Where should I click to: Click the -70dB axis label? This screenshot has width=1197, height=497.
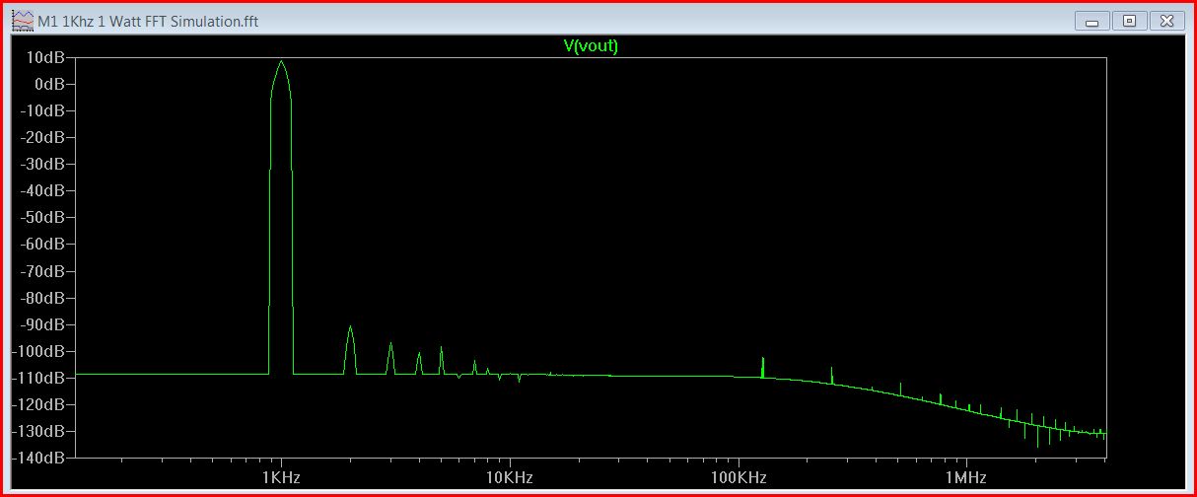[x=43, y=271]
